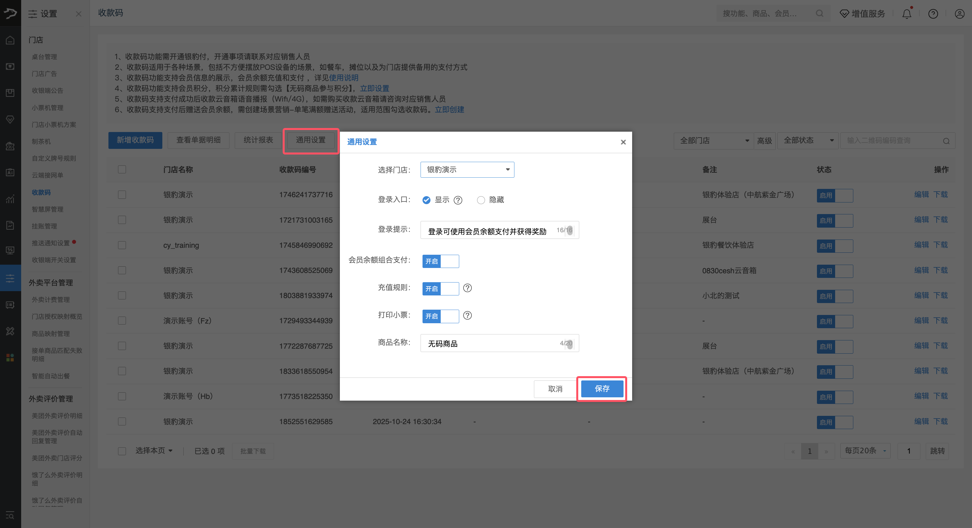Click help icon beside 充值规则 toggle
The height and width of the screenshot is (528, 972).
pos(467,288)
